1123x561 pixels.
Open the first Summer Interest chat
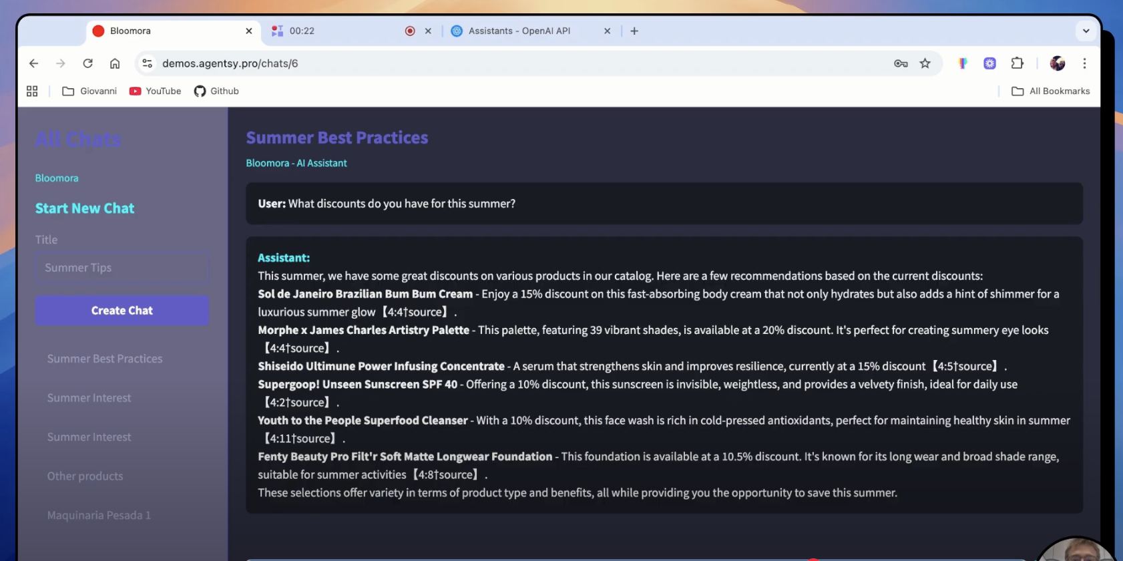[89, 398]
